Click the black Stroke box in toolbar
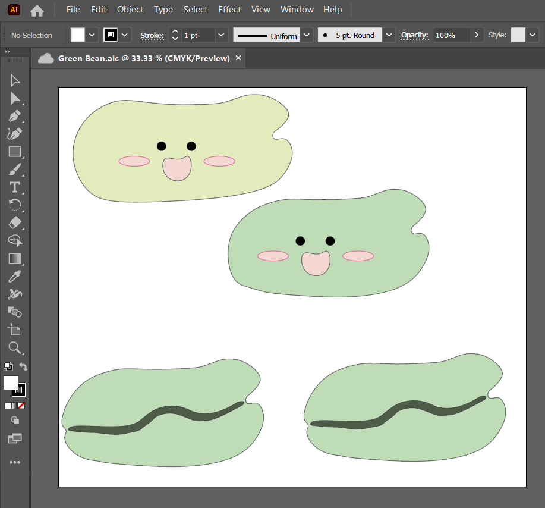545x508 pixels. pyautogui.click(x=21, y=392)
